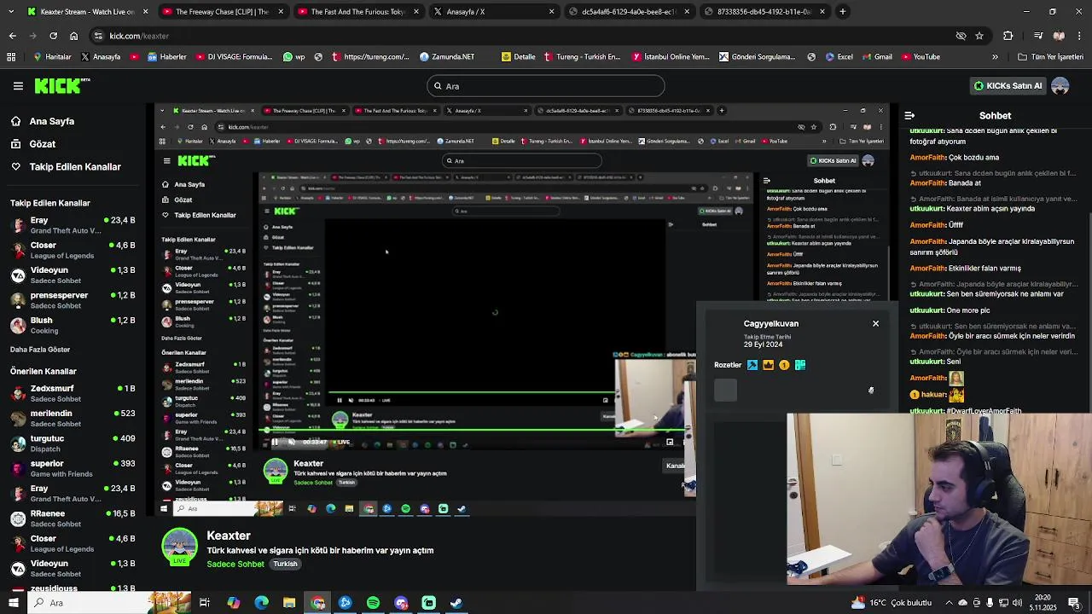Screen dimensions: 1092x614
Task: Open turgutuc Dispatch channel
Action: click(73, 443)
